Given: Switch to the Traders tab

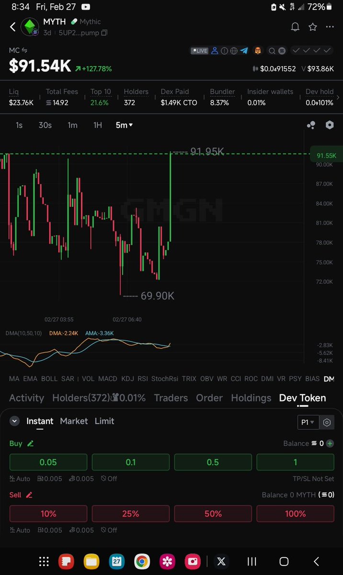Looking at the screenshot, I should (171, 398).
